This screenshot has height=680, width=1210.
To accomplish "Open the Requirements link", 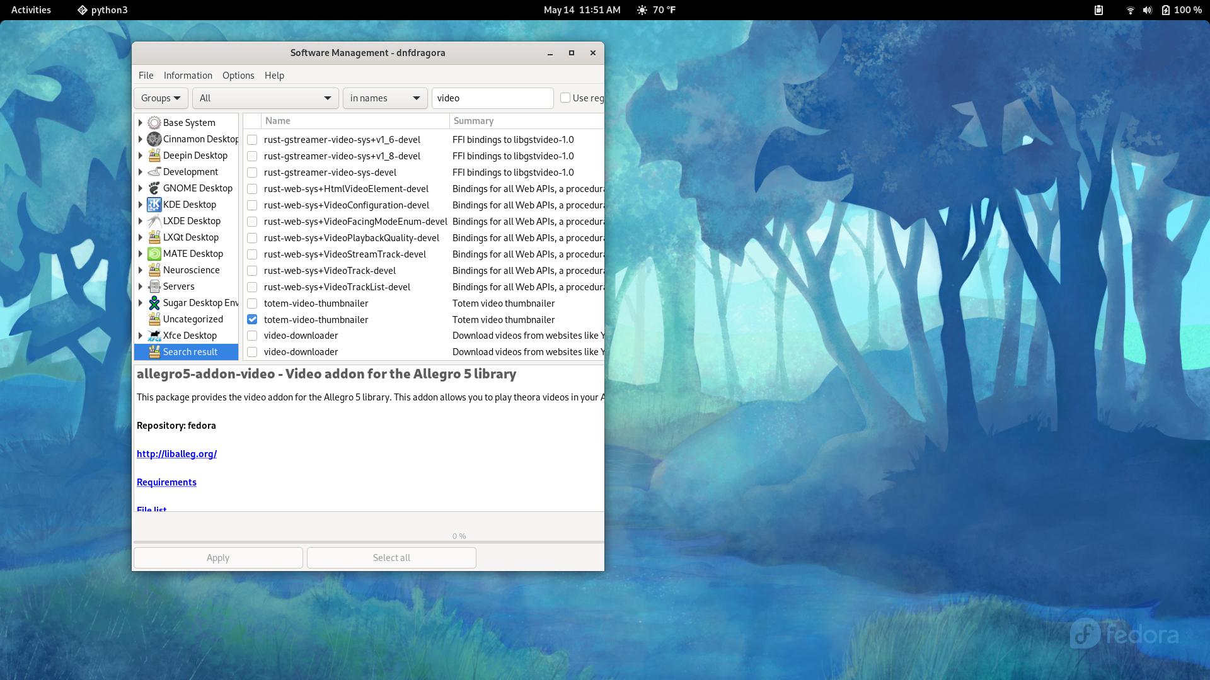I will 166,482.
